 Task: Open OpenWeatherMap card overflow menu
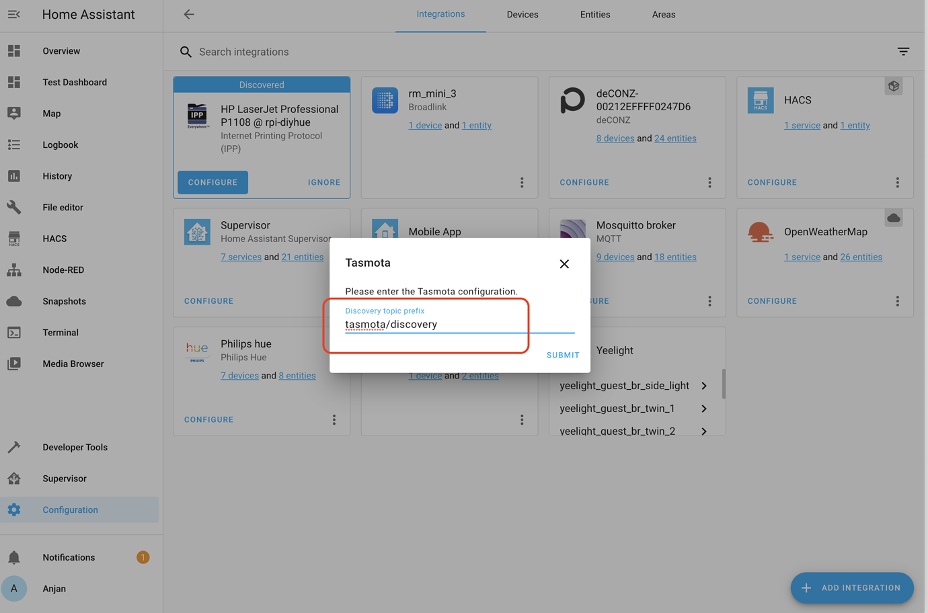pyautogui.click(x=897, y=301)
